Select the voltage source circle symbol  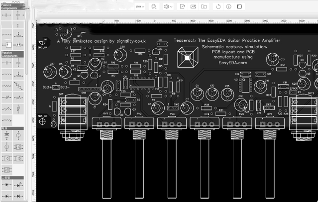pos(18,135)
